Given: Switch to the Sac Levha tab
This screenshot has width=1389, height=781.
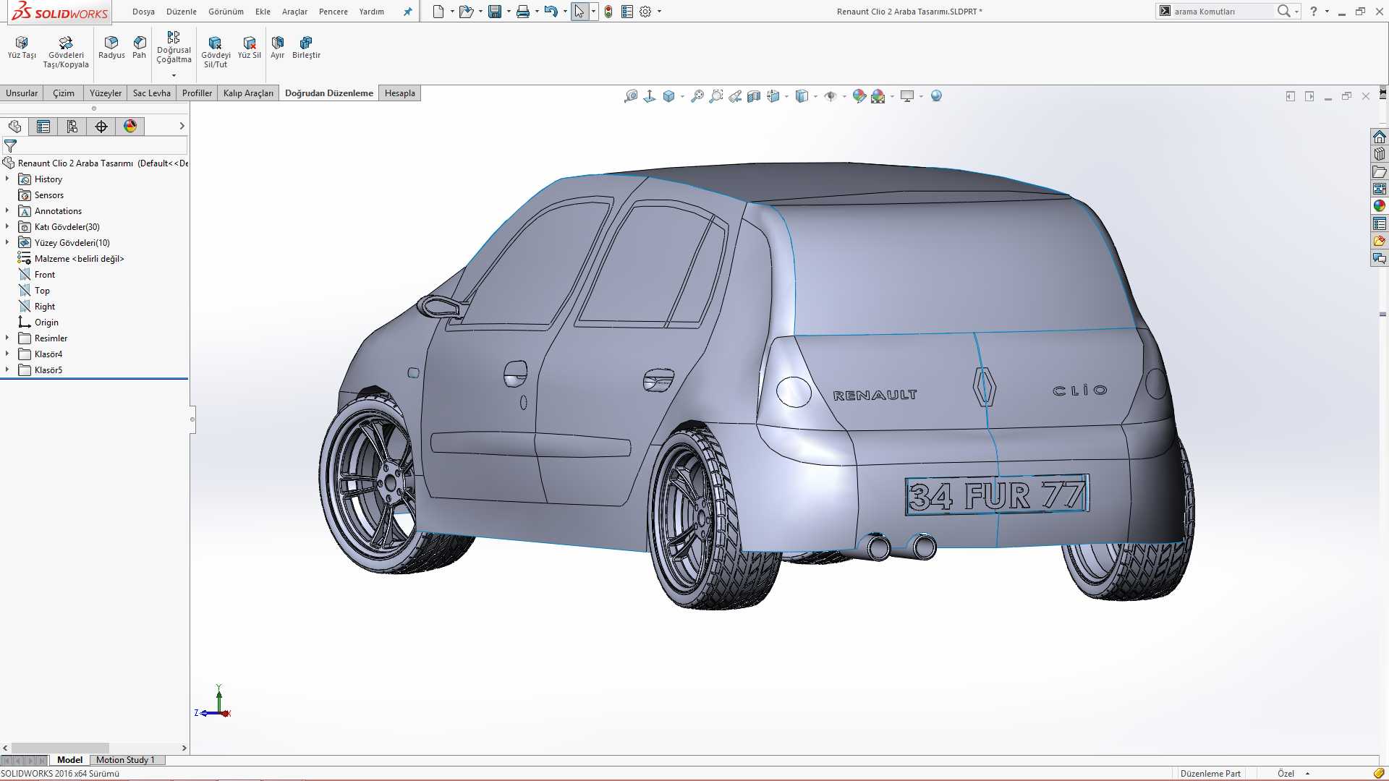Looking at the screenshot, I should click(152, 93).
